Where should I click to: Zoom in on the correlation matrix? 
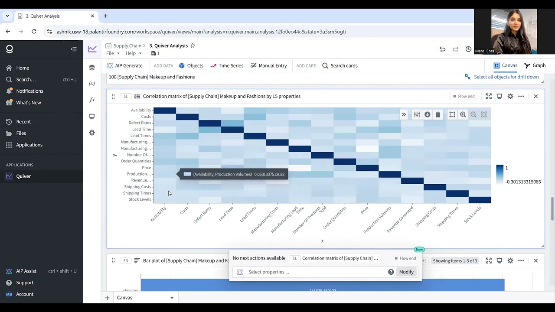pyautogui.click(x=463, y=114)
